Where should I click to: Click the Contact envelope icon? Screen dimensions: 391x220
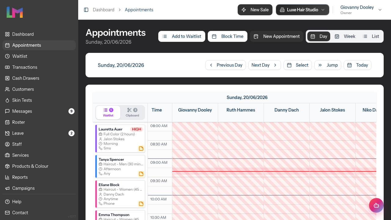coord(7,213)
